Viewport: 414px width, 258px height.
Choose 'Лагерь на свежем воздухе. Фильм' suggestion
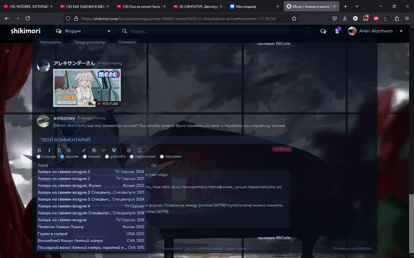[x=91, y=186]
